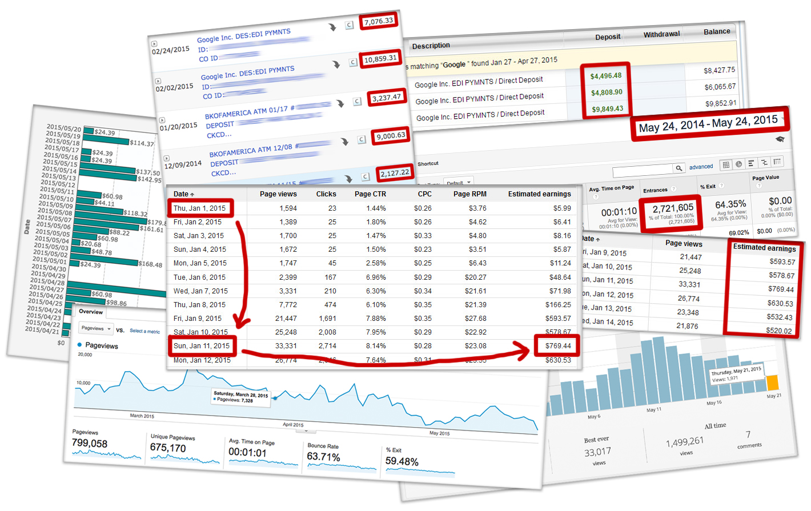Sort by the Page RPM column header

click(x=470, y=194)
